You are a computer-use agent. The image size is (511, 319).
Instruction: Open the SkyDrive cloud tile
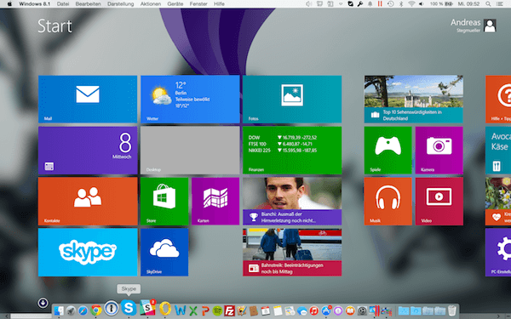pyautogui.click(x=164, y=253)
